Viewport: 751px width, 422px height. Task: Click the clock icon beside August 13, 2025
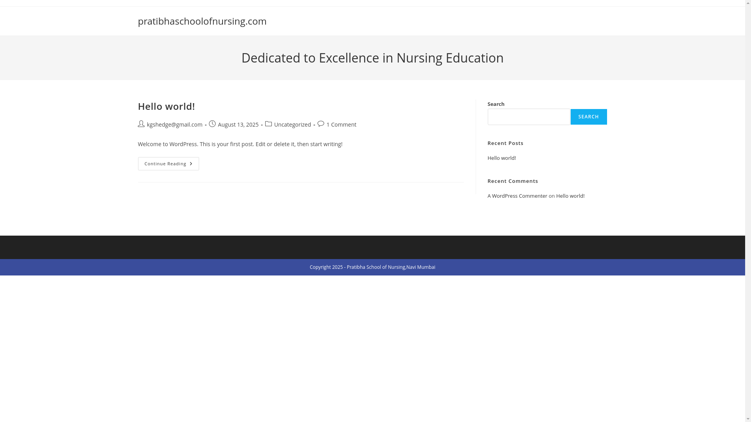click(212, 124)
